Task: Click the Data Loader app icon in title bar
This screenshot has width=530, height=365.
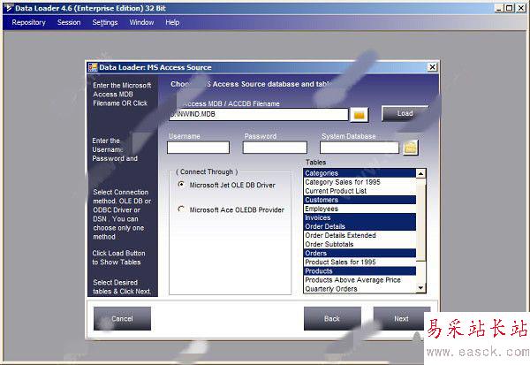Action: coord(9,8)
